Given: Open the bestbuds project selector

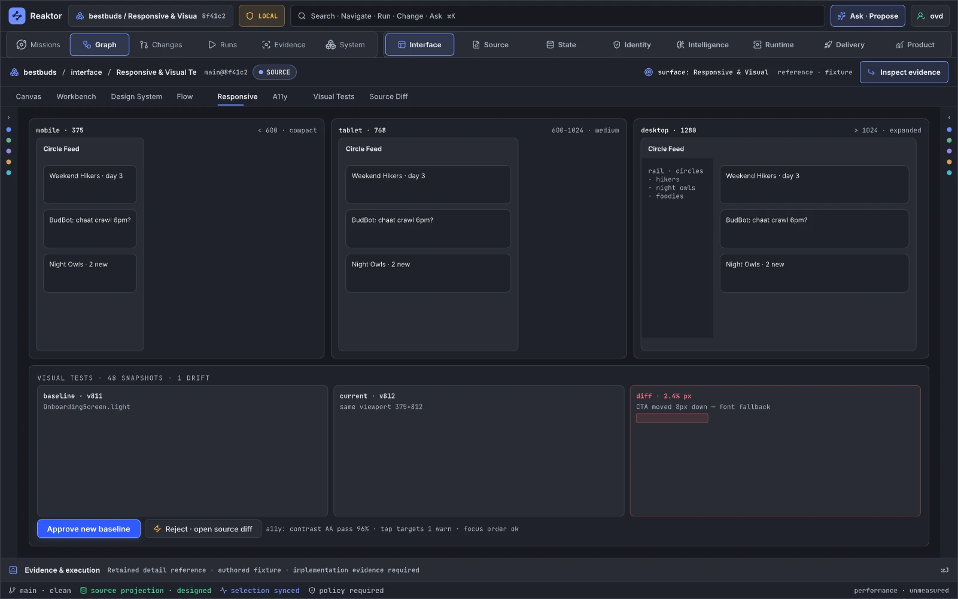Looking at the screenshot, I should pos(151,16).
